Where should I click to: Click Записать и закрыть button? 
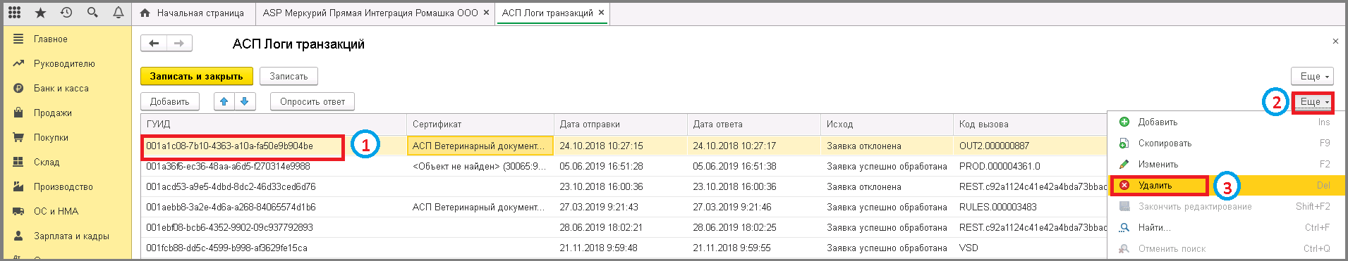(196, 76)
